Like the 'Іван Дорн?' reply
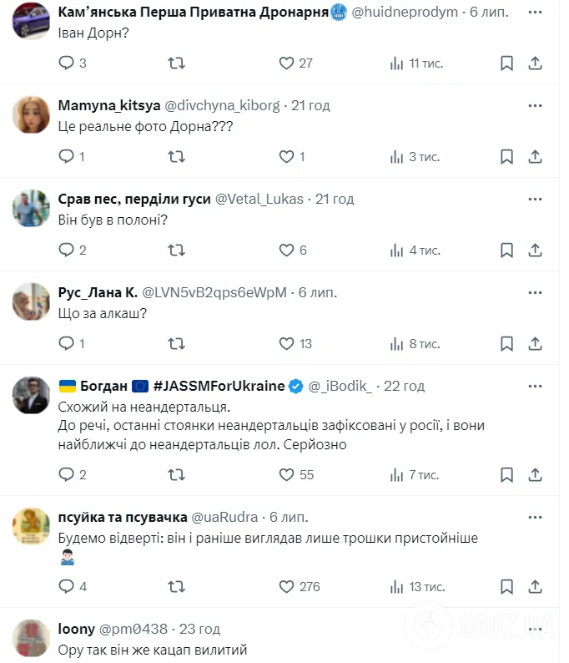This screenshot has width=569, height=663. click(295, 63)
